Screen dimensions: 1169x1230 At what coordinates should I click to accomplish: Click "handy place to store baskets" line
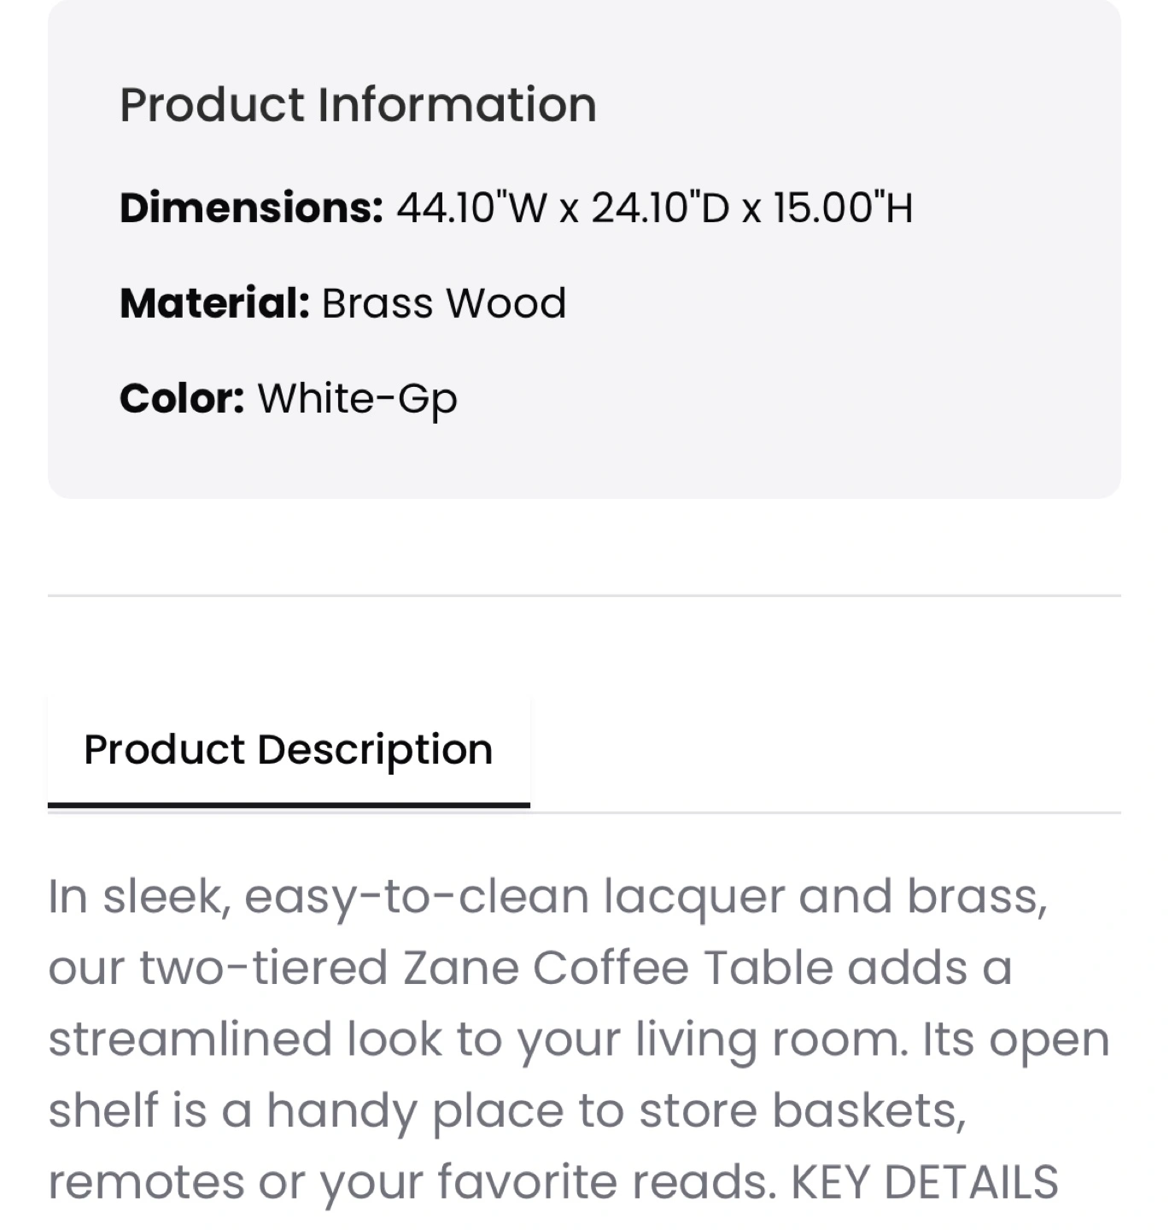click(x=617, y=1111)
